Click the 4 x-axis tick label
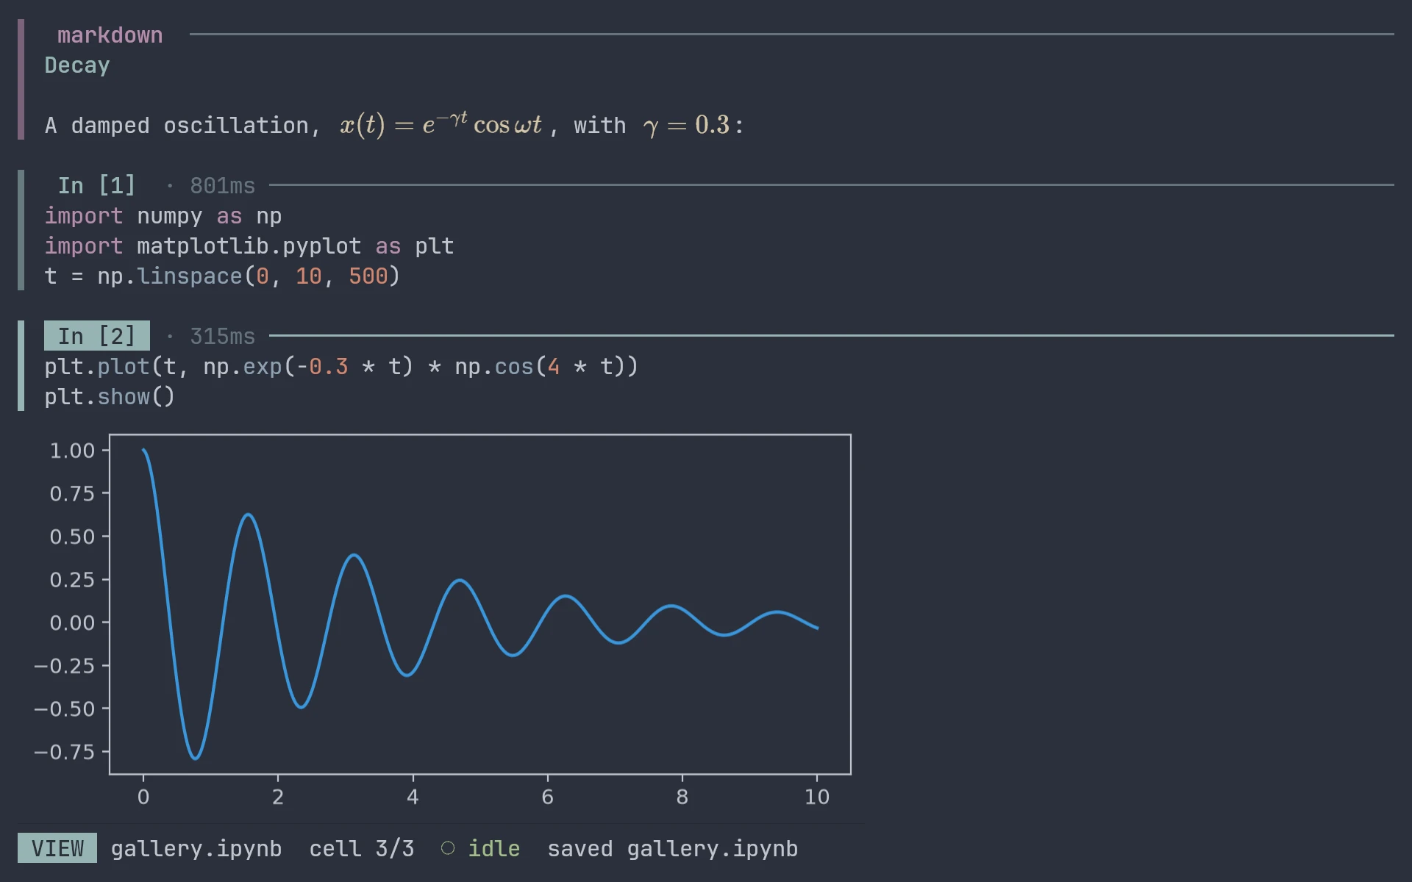The height and width of the screenshot is (882, 1412). pyautogui.click(x=413, y=797)
